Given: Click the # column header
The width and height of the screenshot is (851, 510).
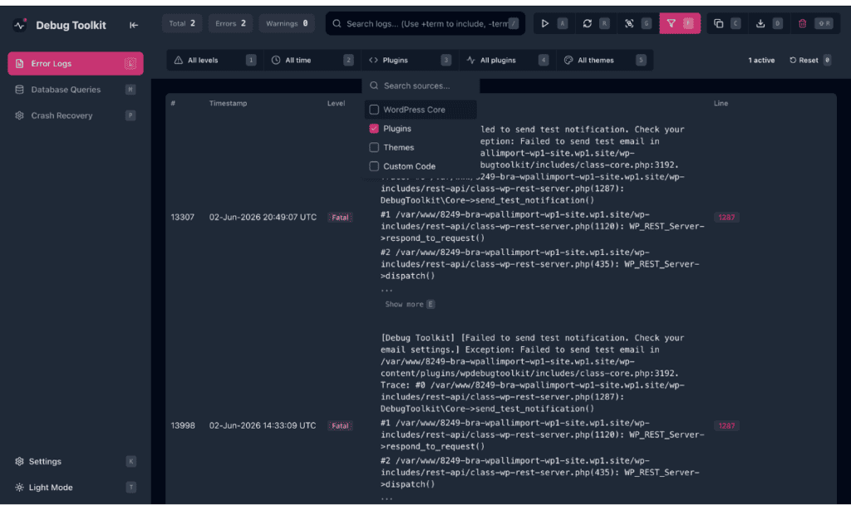Looking at the screenshot, I should (173, 103).
